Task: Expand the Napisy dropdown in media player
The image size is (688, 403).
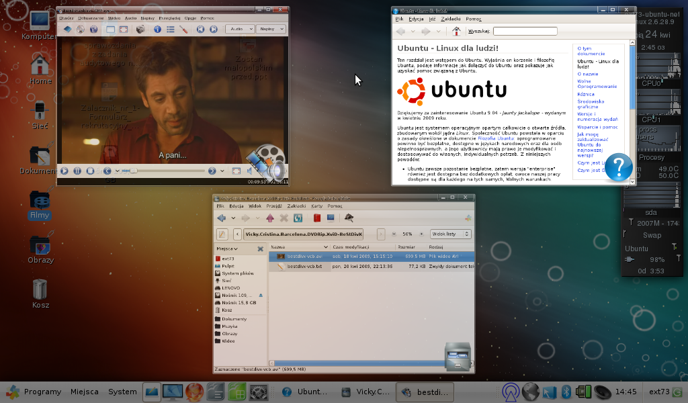Action: coord(270,29)
